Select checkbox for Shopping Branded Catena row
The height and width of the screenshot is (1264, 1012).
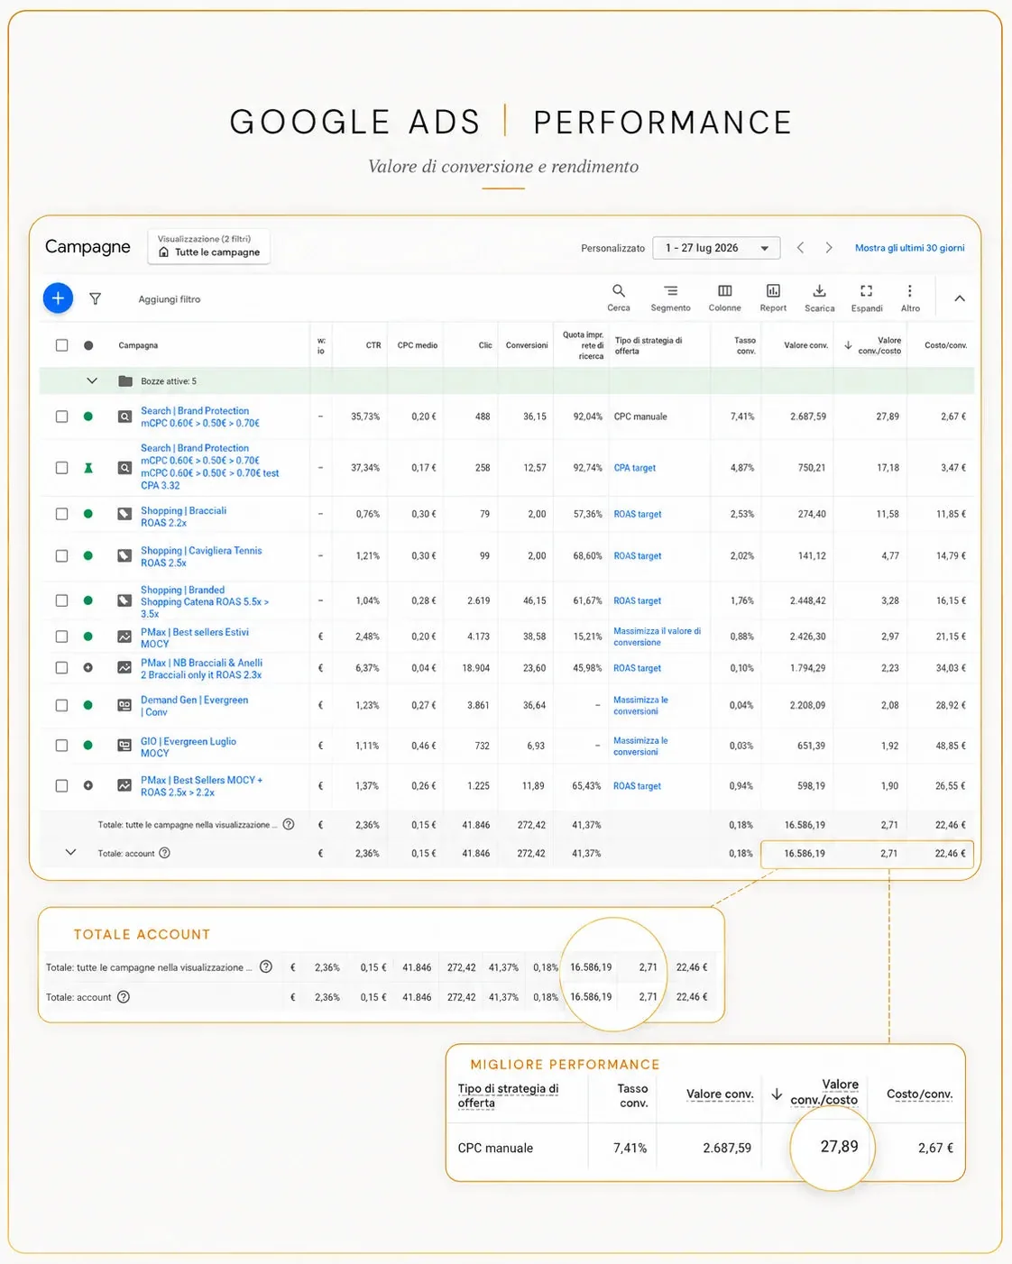pos(61,600)
